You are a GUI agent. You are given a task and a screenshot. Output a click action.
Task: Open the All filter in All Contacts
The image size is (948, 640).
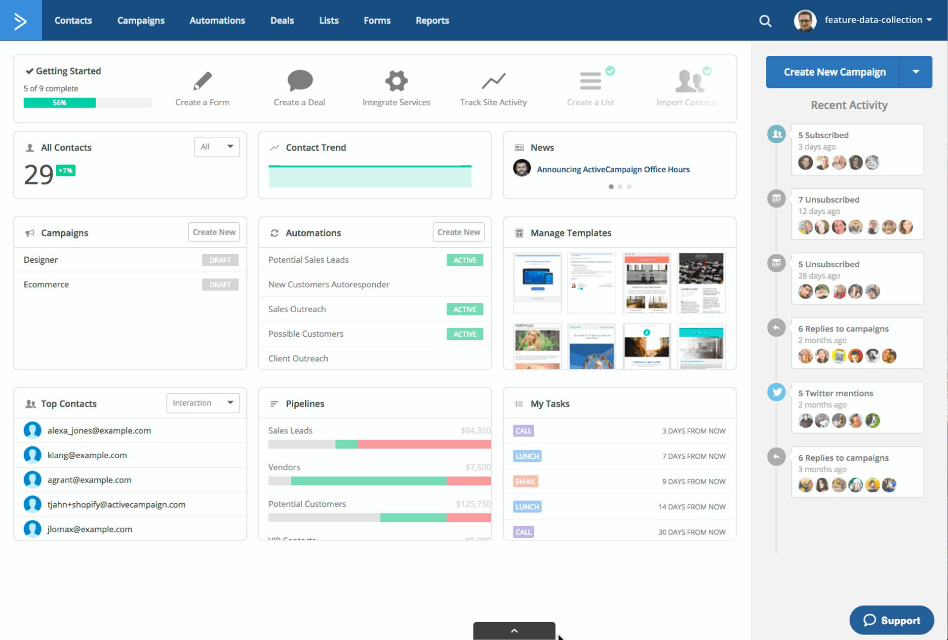217,147
